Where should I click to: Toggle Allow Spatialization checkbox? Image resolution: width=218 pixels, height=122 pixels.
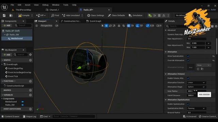(x=188, y=56)
